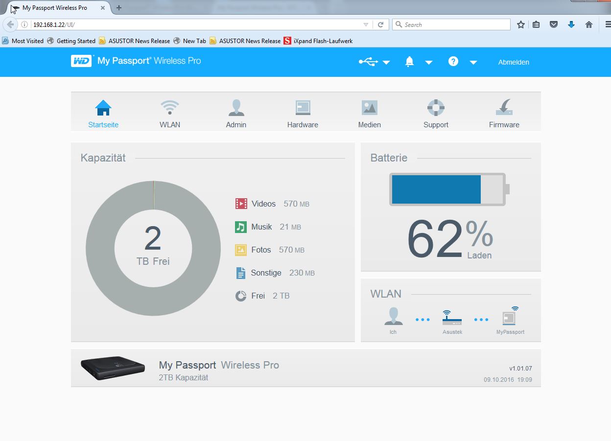The height and width of the screenshot is (441, 611).
Task: Click the help question mark icon
Action: point(453,61)
